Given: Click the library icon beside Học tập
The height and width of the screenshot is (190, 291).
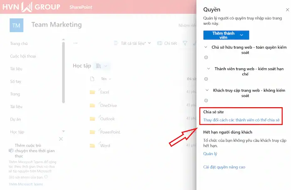Looking at the screenshot, I should coord(99,66).
